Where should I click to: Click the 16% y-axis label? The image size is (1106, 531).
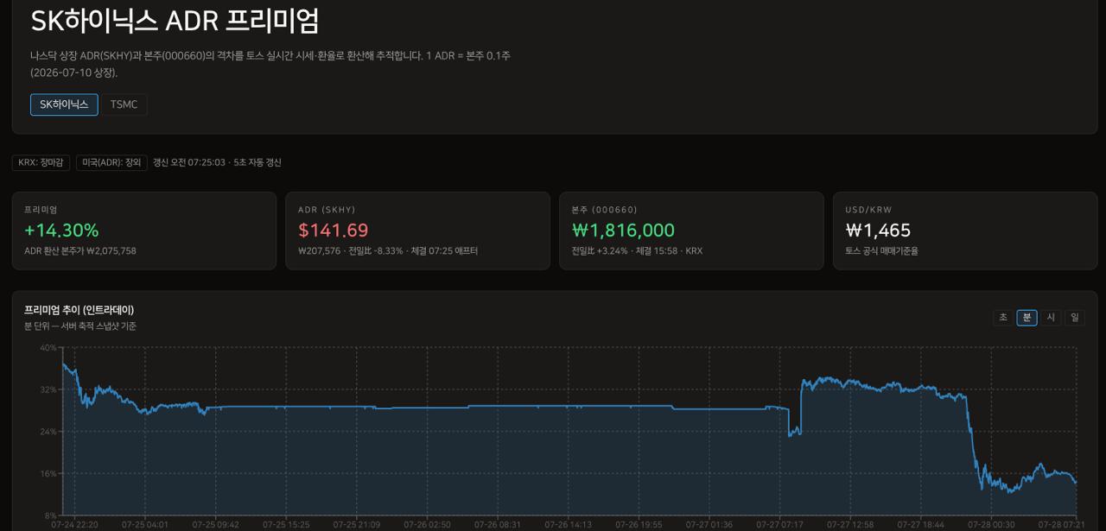48,474
